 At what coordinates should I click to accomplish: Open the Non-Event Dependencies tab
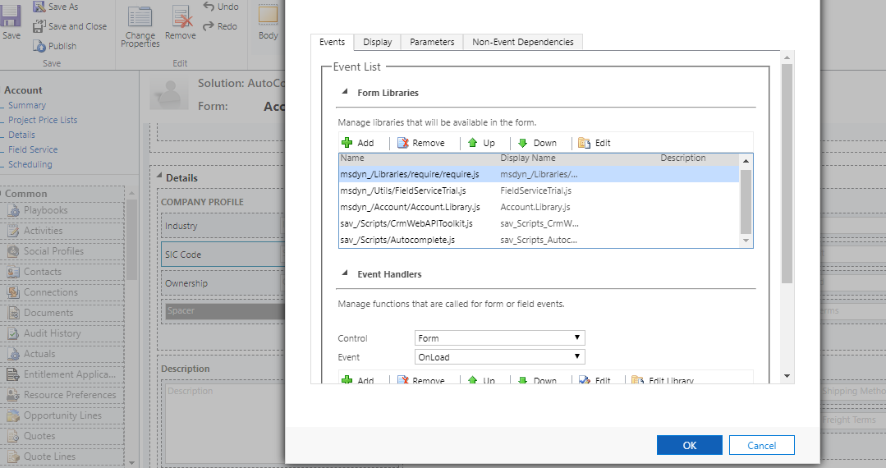point(523,42)
